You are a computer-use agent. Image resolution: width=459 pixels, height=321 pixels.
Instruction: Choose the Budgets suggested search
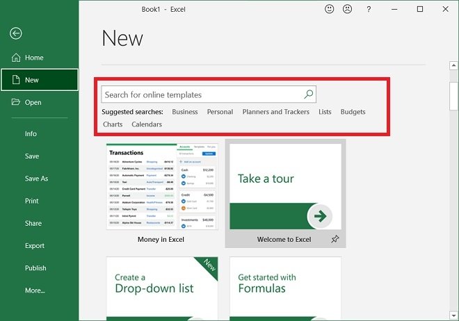353,112
